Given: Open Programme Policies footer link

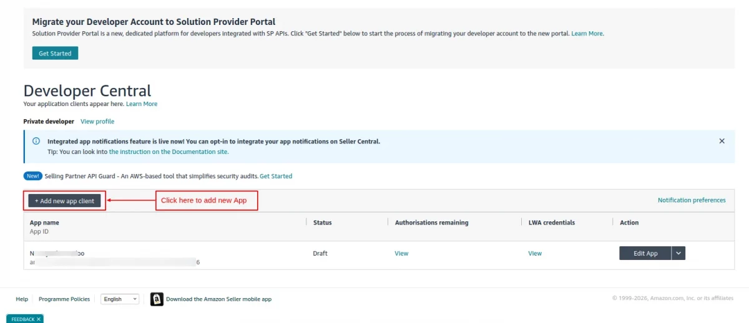Looking at the screenshot, I should pyautogui.click(x=64, y=299).
